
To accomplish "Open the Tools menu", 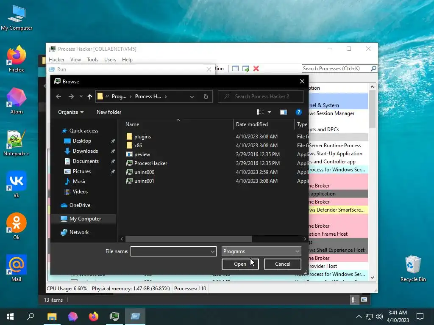I will coord(92,60).
